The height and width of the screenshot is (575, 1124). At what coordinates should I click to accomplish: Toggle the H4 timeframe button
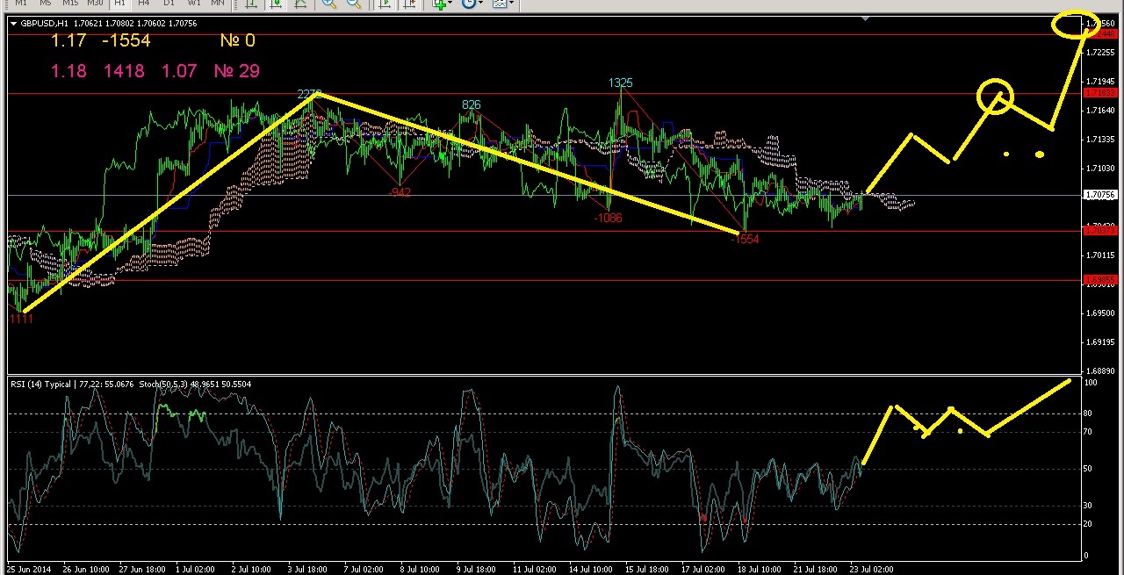coord(144,4)
